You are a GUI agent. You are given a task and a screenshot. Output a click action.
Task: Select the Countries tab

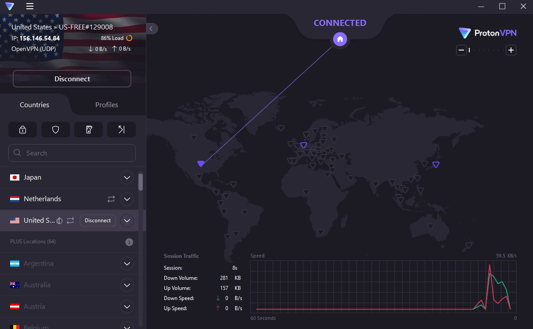(34, 105)
